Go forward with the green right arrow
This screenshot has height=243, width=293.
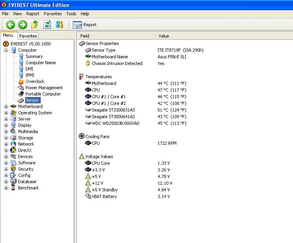click(23, 25)
